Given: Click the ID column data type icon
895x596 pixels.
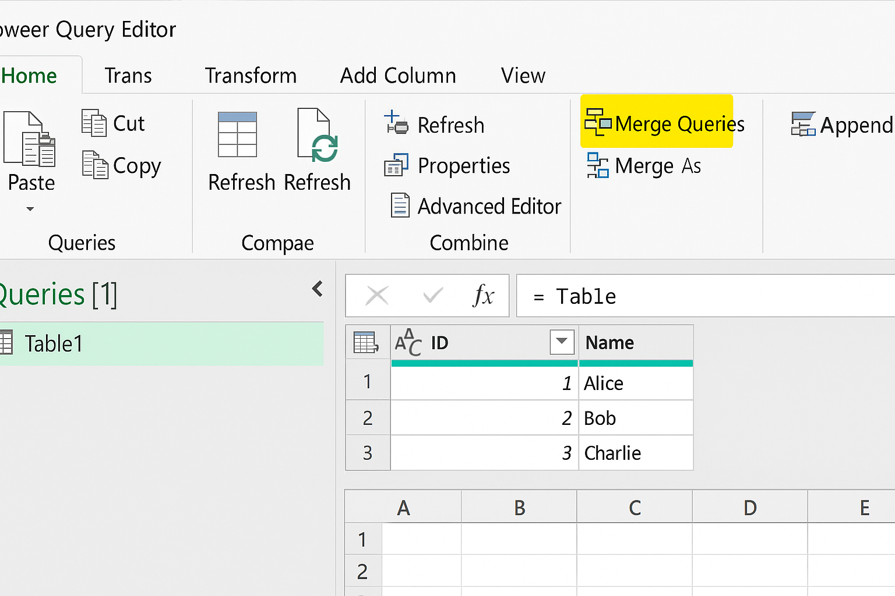Looking at the screenshot, I should pyautogui.click(x=408, y=342).
